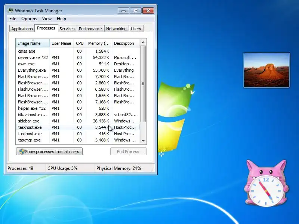Click the Desktop ... description cell

pyautogui.click(x=124, y=64)
